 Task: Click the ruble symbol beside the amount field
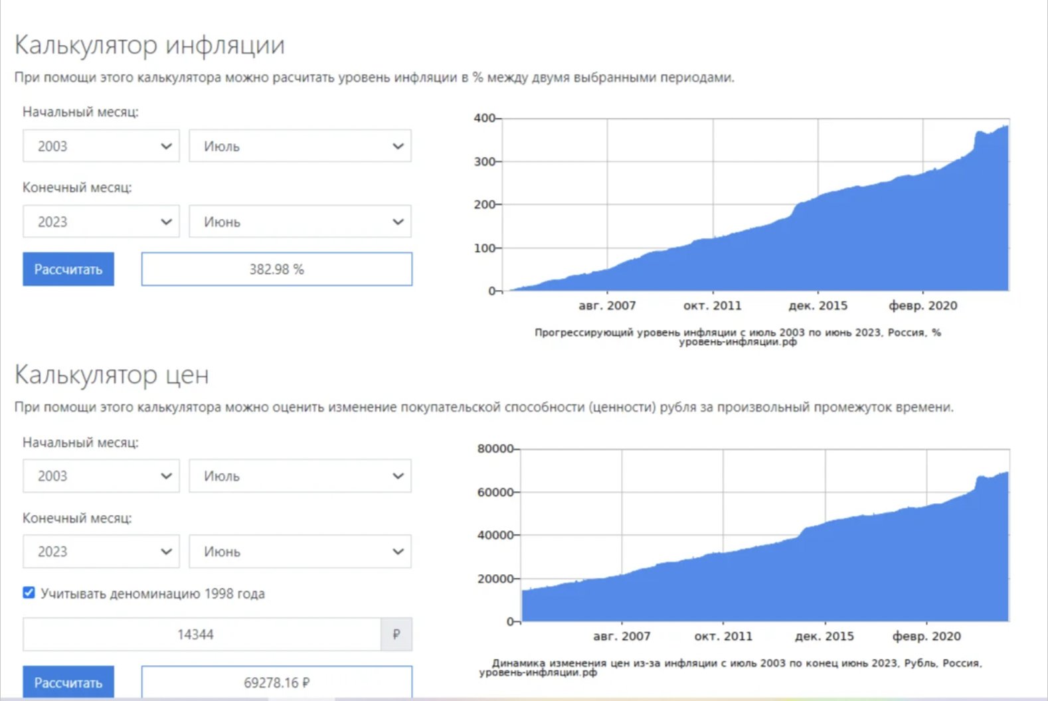[x=396, y=635]
